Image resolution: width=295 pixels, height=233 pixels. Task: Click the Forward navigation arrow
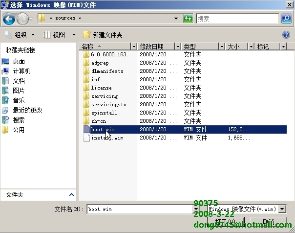point(22,19)
